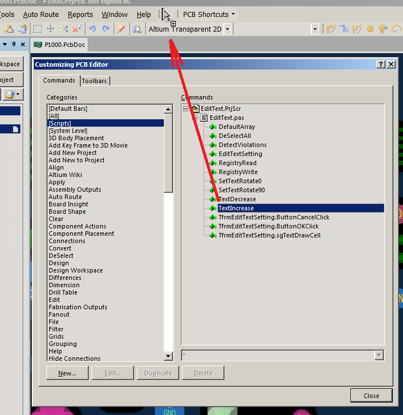Open the Window menu
The width and height of the screenshot is (403, 415).
pyautogui.click(x=115, y=15)
